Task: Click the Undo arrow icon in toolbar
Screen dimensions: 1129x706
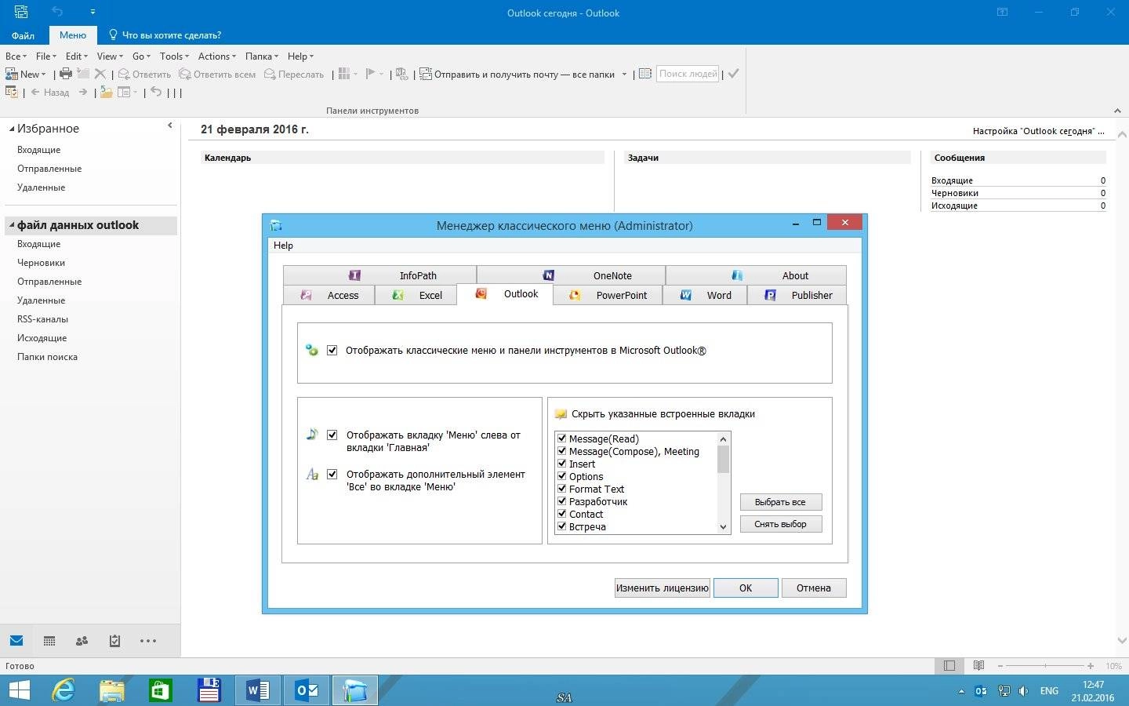Action: coord(156,93)
